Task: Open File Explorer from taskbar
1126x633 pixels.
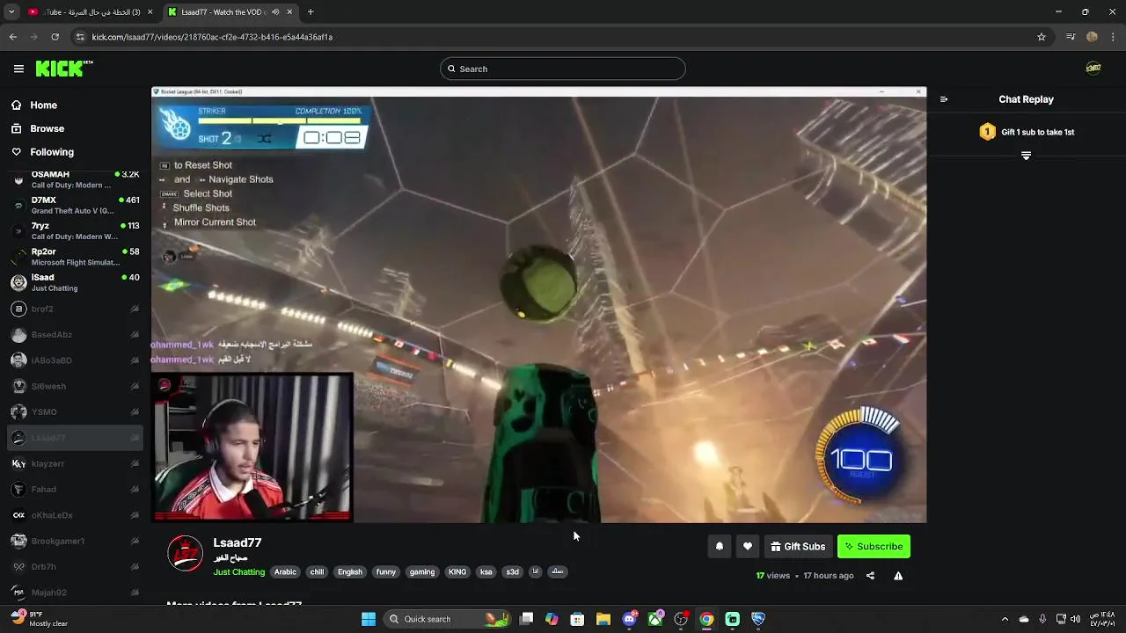Action: tap(603, 619)
